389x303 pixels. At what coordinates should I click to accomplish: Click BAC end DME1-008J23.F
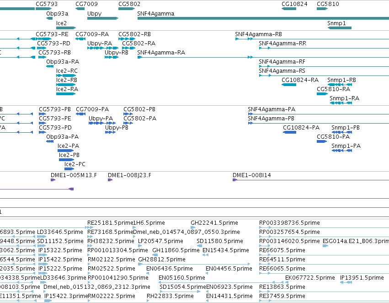(129, 175)
